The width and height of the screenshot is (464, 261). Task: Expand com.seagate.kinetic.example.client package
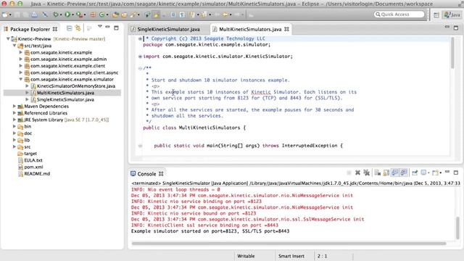pos(21,66)
